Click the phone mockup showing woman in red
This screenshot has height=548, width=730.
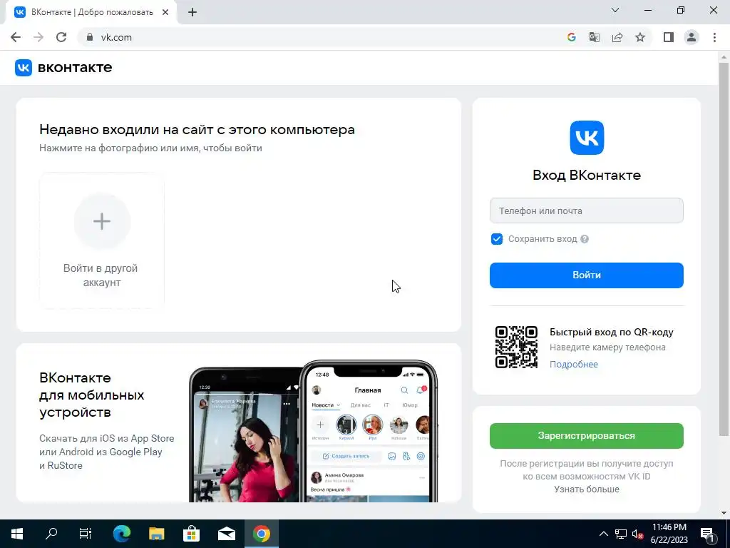coord(245,435)
